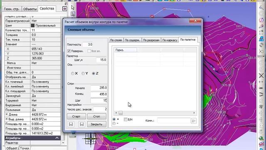The height and width of the screenshot is (150, 266).
Task: Collapse the Атрибуты section
Action: click(57, 138)
